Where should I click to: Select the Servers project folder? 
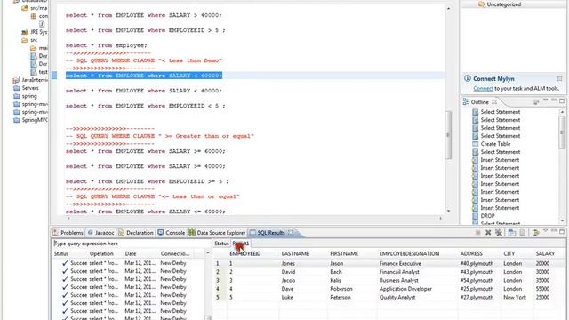(26, 88)
